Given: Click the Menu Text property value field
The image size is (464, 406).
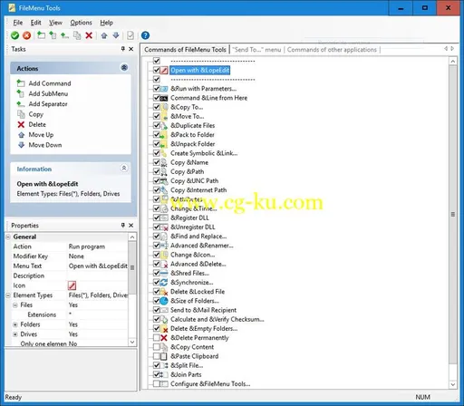Looking at the screenshot, I should pos(98,266).
